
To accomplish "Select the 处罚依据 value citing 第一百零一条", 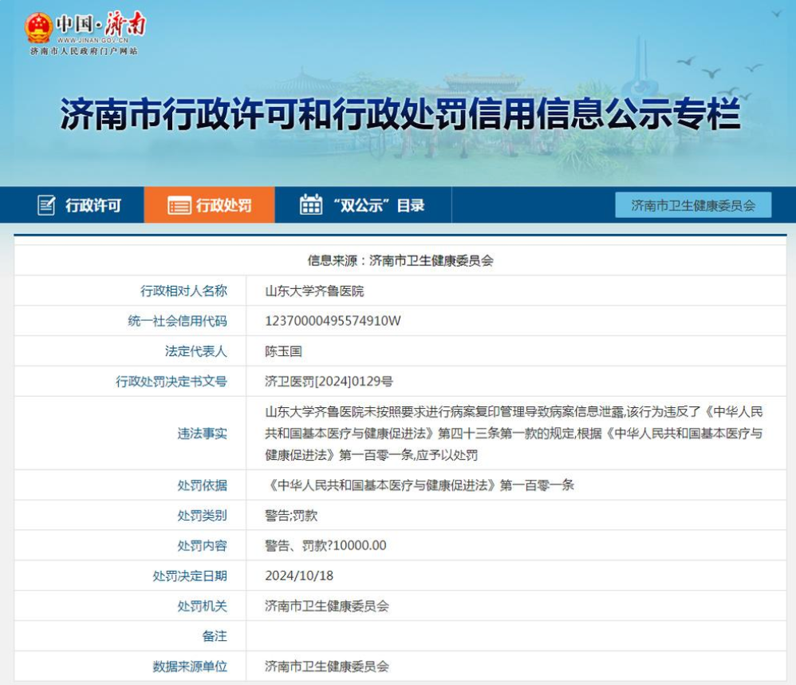I will [x=420, y=485].
